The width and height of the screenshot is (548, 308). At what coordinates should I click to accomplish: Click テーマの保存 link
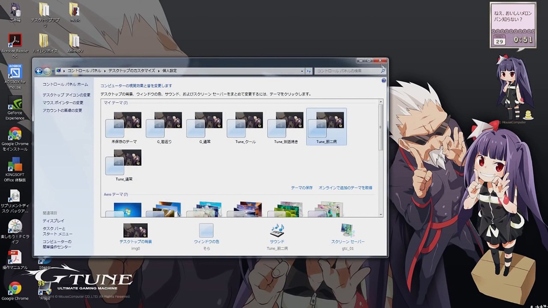pos(302,188)
